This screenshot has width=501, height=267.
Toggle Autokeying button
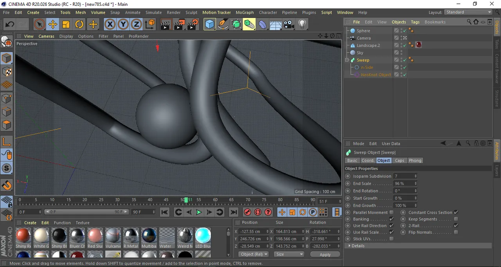click(x=258, y=212)
